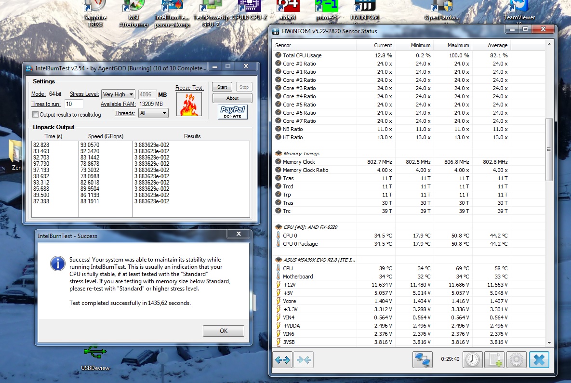Click HWiNFO log file with plus icon

494,360
